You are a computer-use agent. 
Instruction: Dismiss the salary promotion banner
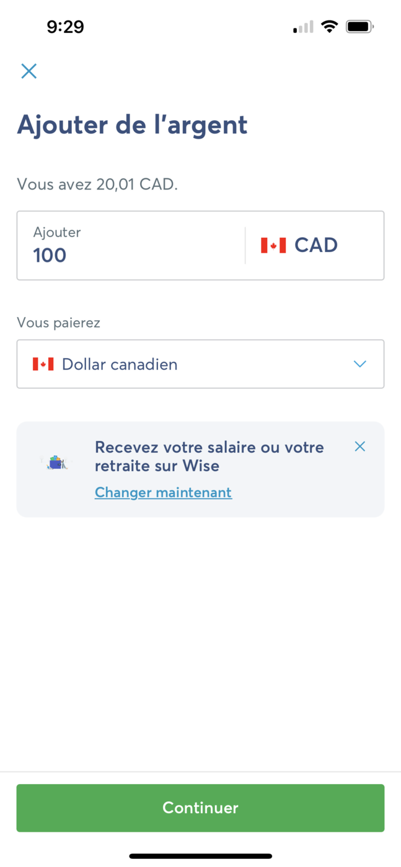click(359, 446)
